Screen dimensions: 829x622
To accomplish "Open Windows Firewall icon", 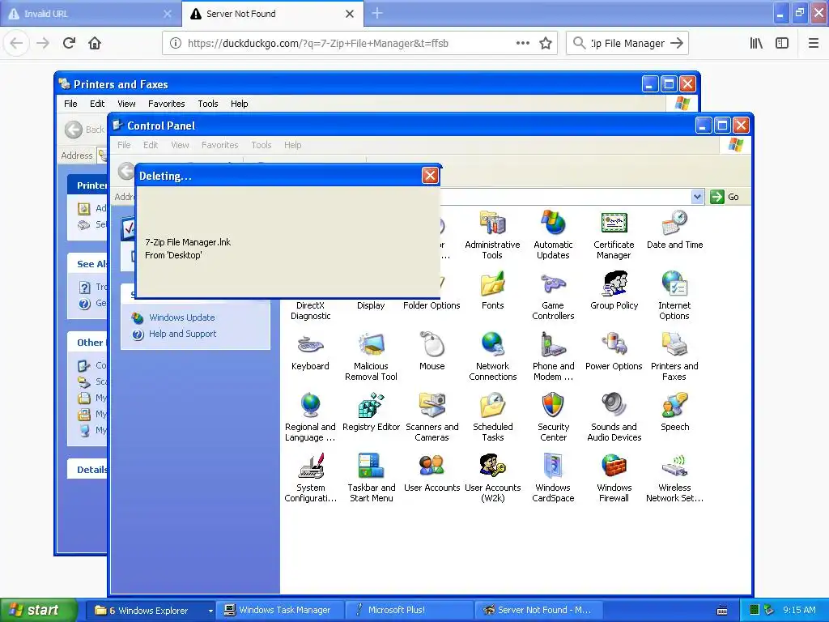I will tap(614, 478).
